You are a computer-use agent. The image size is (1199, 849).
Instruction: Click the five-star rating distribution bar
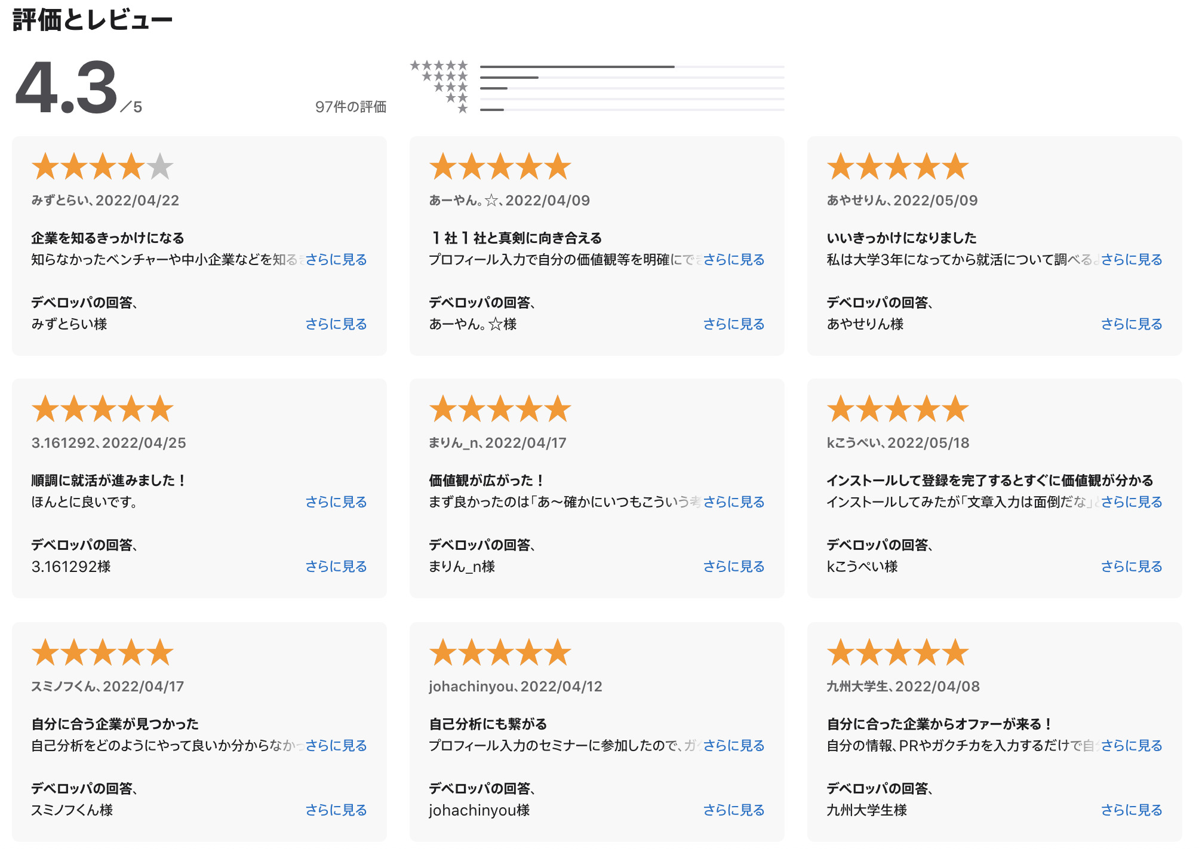coord(632,66)
